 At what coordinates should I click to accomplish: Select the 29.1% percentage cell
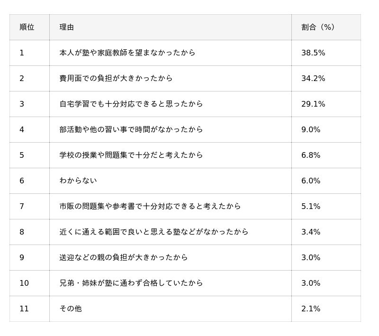click(313, 104)
